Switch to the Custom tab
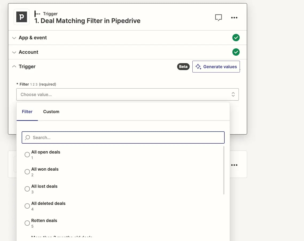This screenshot has width=304, height=241. (51, 112)
